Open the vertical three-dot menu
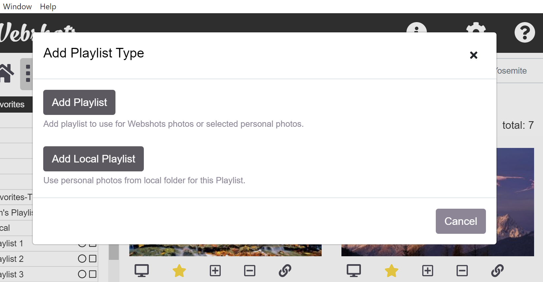The width and height of the screenshot is (543, 282). coord(28,73)
